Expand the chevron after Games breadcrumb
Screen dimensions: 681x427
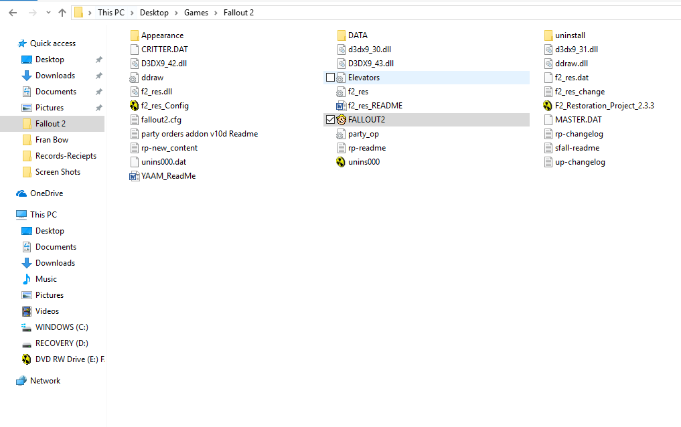[216, 13]
